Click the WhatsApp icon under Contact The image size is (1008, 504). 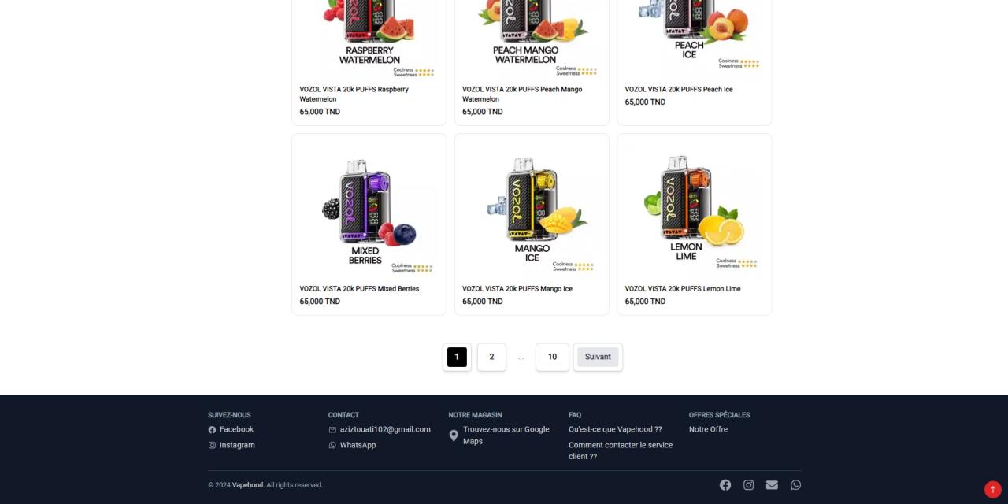point(332,446)
